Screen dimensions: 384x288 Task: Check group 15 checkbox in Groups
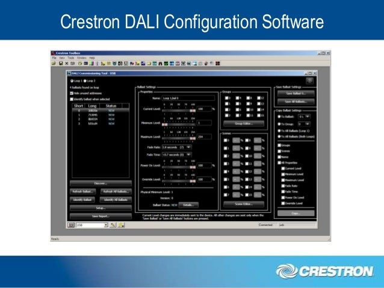259,115
